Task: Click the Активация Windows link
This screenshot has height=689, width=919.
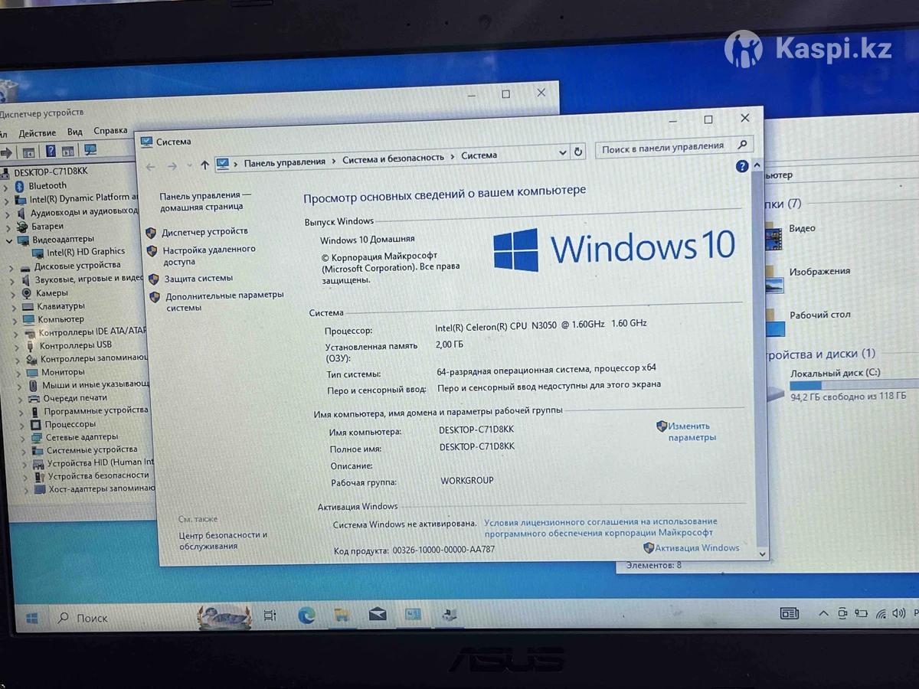Action: [696, 547]
